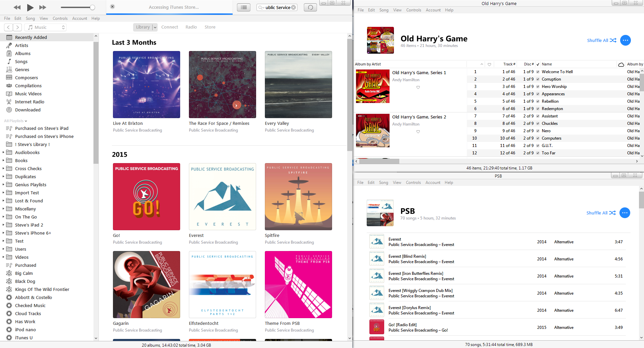Uncheck the Appearances track checkbox
Viewport: 644px width, 348px height.
coord(538,94)
